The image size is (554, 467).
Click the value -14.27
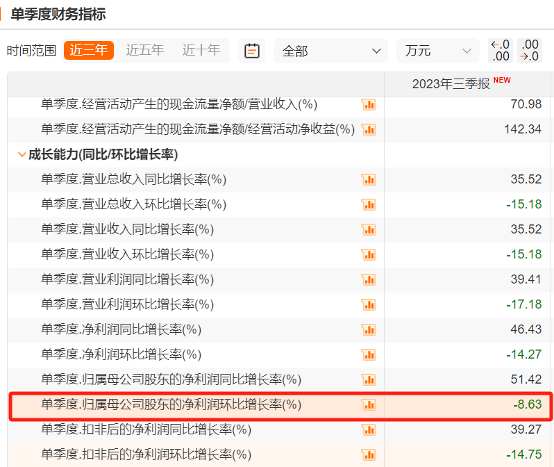[524, 354]
